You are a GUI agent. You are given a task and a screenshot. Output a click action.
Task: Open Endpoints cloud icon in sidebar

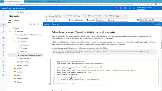click(x=3, y=55)
